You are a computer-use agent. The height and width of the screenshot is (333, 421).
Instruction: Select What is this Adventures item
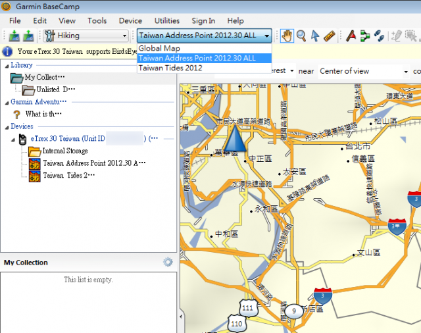(x=43, y=114)
